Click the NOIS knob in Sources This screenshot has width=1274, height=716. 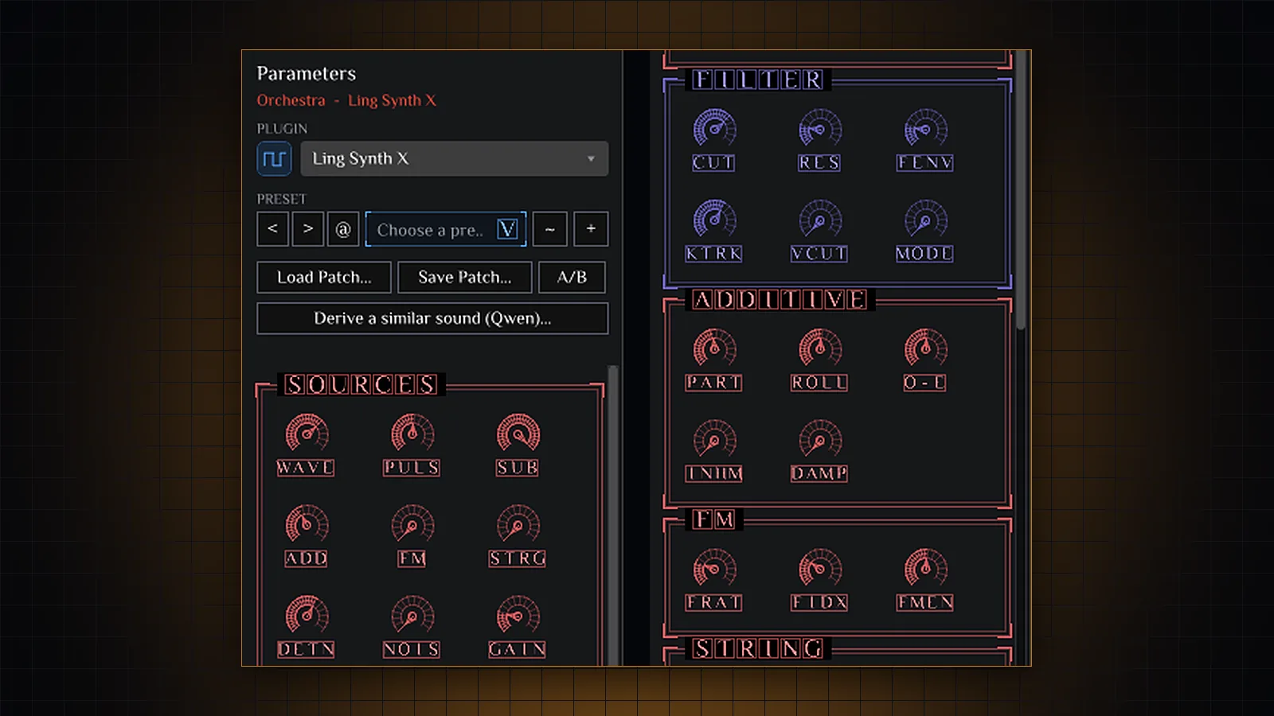[412, 615]
